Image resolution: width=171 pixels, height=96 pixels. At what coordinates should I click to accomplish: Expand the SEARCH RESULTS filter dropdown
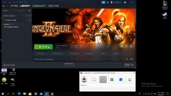click(x=24, y=16)
